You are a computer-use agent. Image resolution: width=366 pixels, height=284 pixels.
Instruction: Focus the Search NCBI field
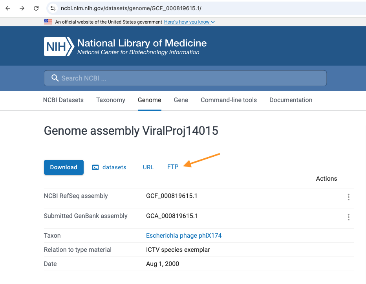[185, 78]
